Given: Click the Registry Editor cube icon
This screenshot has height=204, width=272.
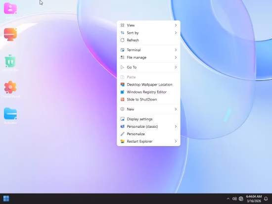Looking at the screenshot, I should point(123,92).
